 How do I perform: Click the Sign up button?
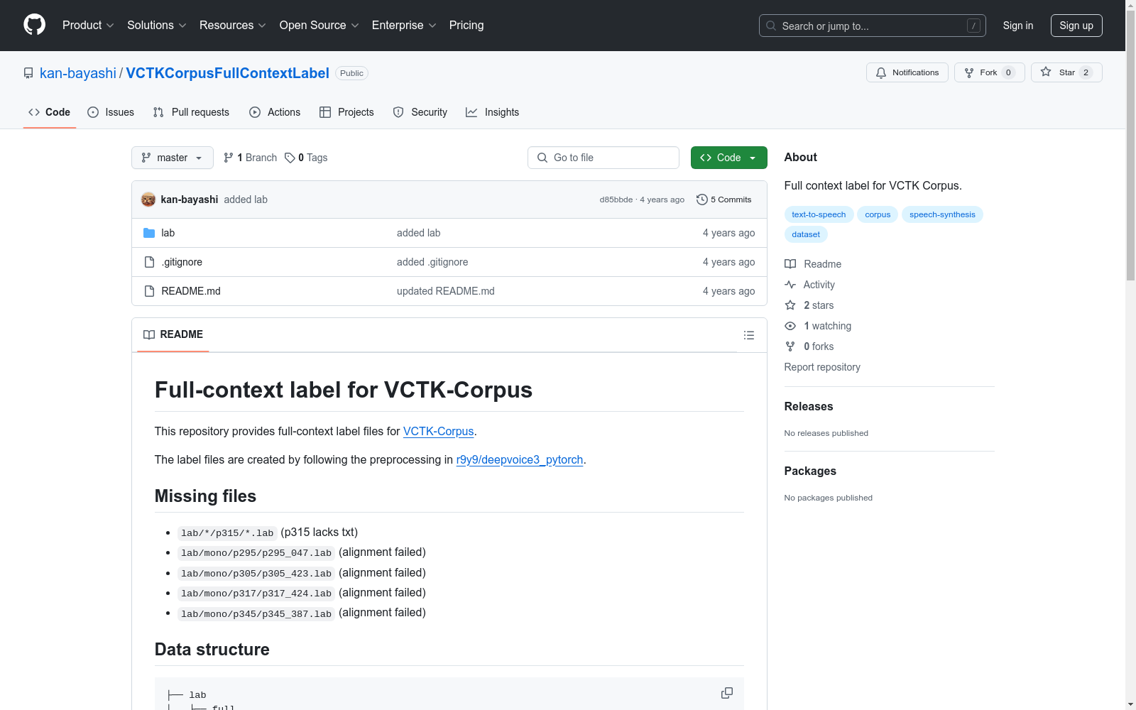[x=1076, y=26]
